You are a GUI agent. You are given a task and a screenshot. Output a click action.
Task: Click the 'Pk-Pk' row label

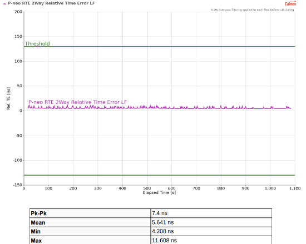(90, 213)
